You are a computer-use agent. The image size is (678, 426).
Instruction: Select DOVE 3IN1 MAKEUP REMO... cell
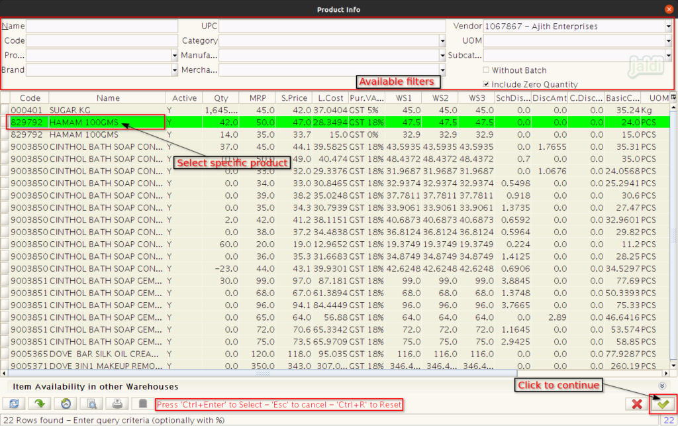tap(107, 366)
